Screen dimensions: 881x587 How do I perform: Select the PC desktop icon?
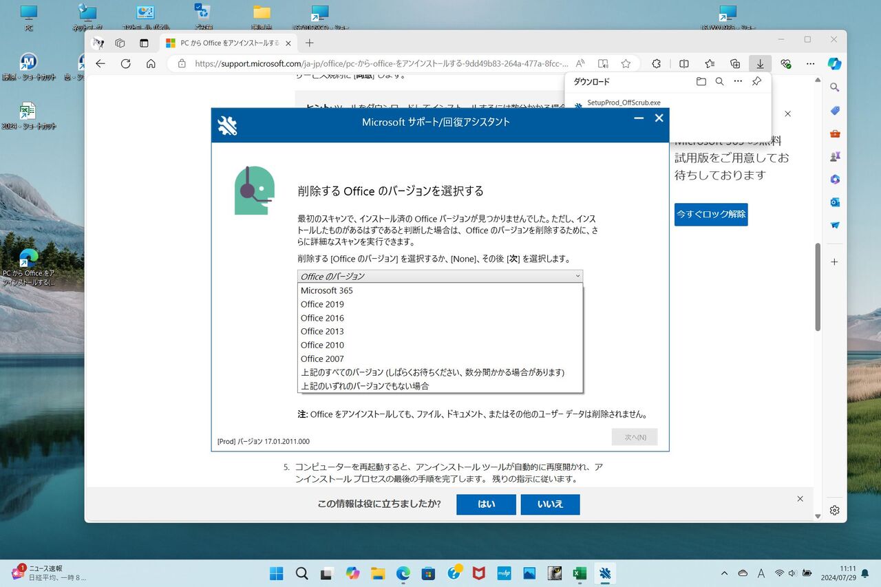[29, 18]
